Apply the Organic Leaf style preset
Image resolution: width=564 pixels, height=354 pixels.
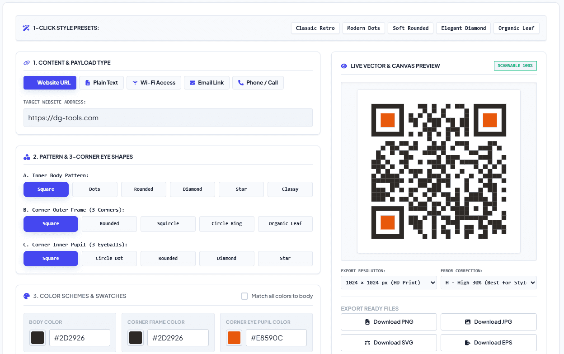pos(517,28)
